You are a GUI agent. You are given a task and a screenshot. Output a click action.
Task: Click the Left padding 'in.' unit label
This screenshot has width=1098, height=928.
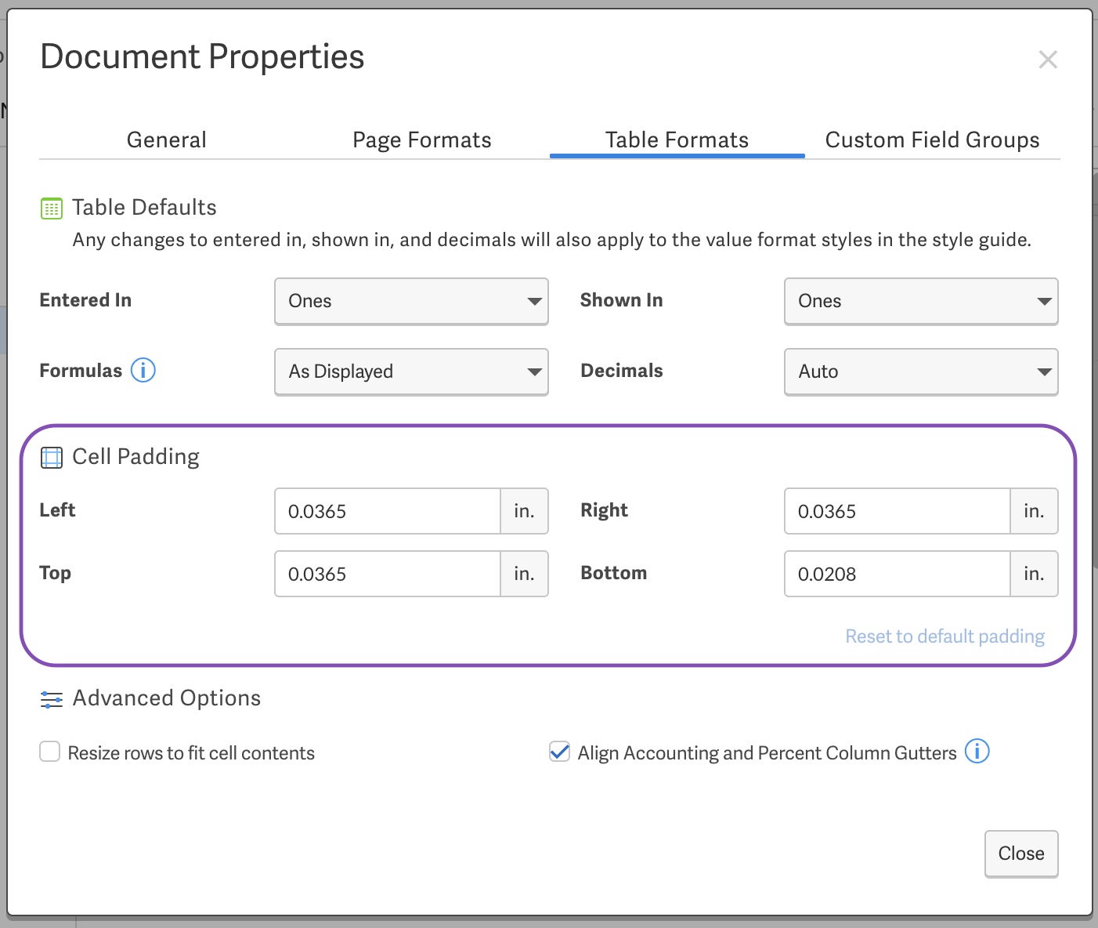(524, 511)
